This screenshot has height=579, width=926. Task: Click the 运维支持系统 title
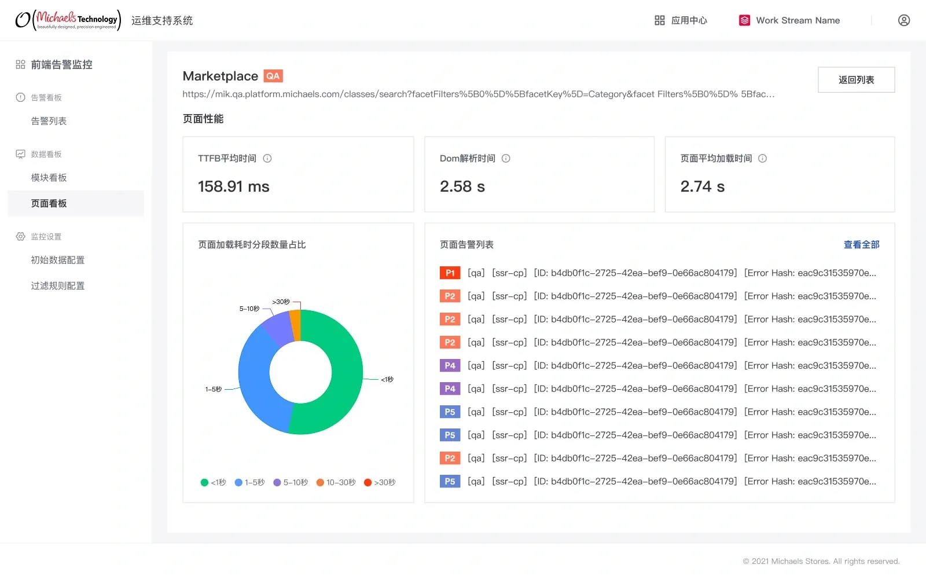coord(162,21)
